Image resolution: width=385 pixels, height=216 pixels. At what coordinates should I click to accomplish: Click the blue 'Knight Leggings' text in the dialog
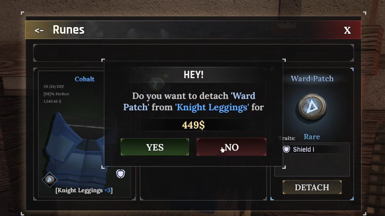[212, 107]
